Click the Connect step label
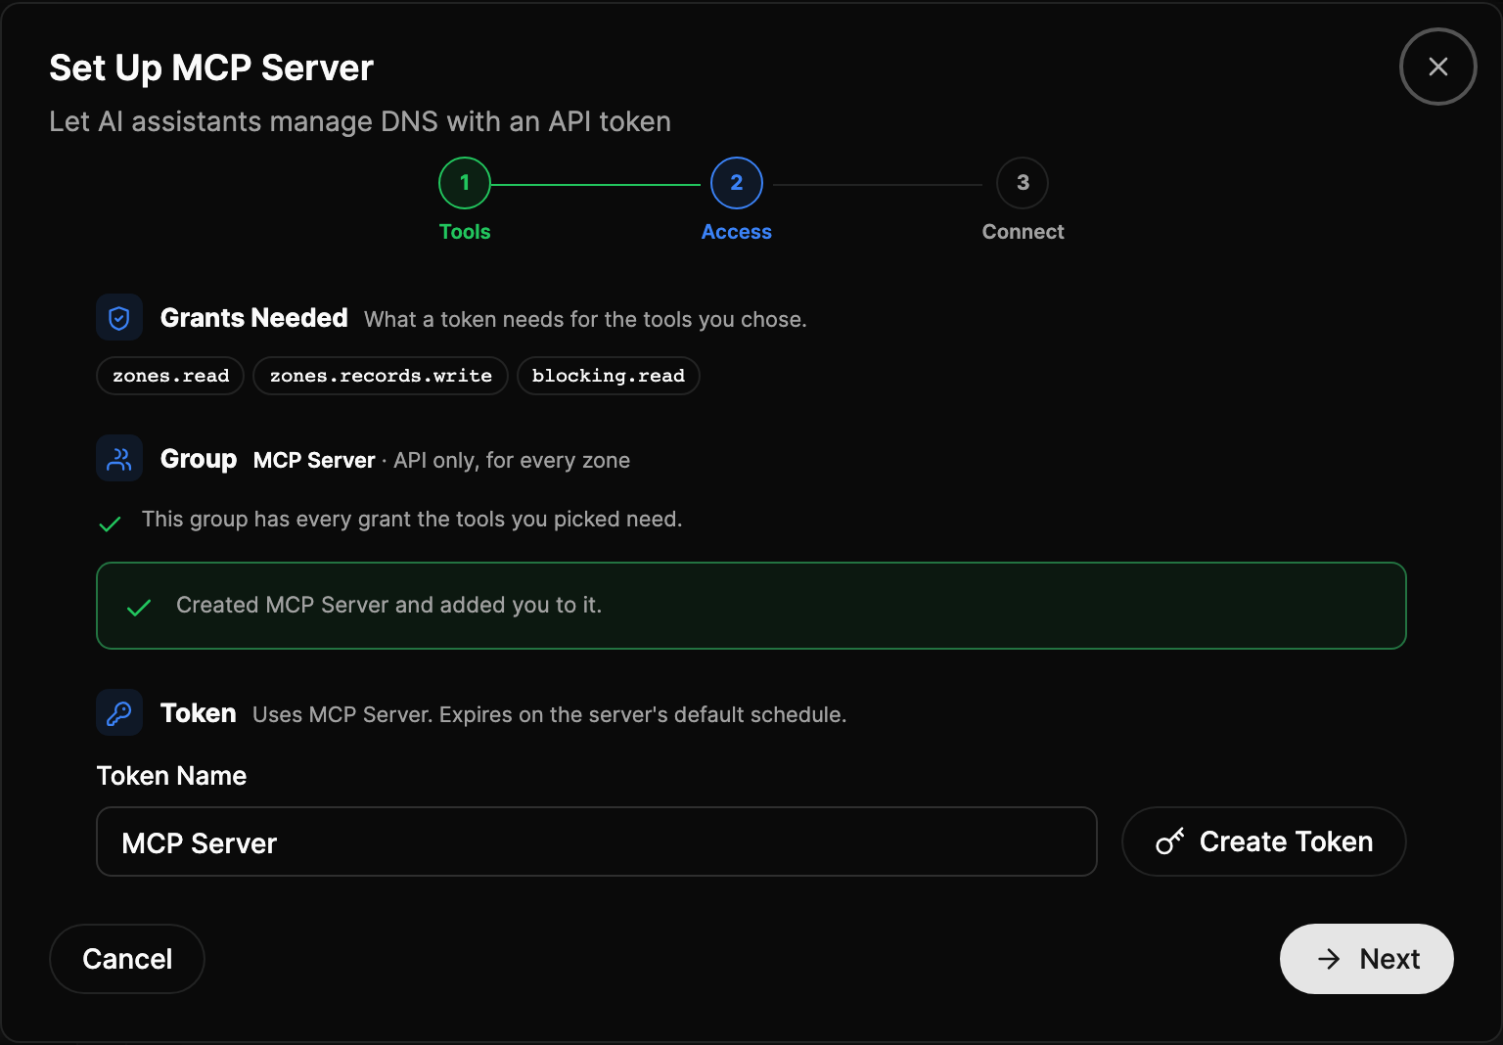The image size is (1503, 1045). (1023, 232)
